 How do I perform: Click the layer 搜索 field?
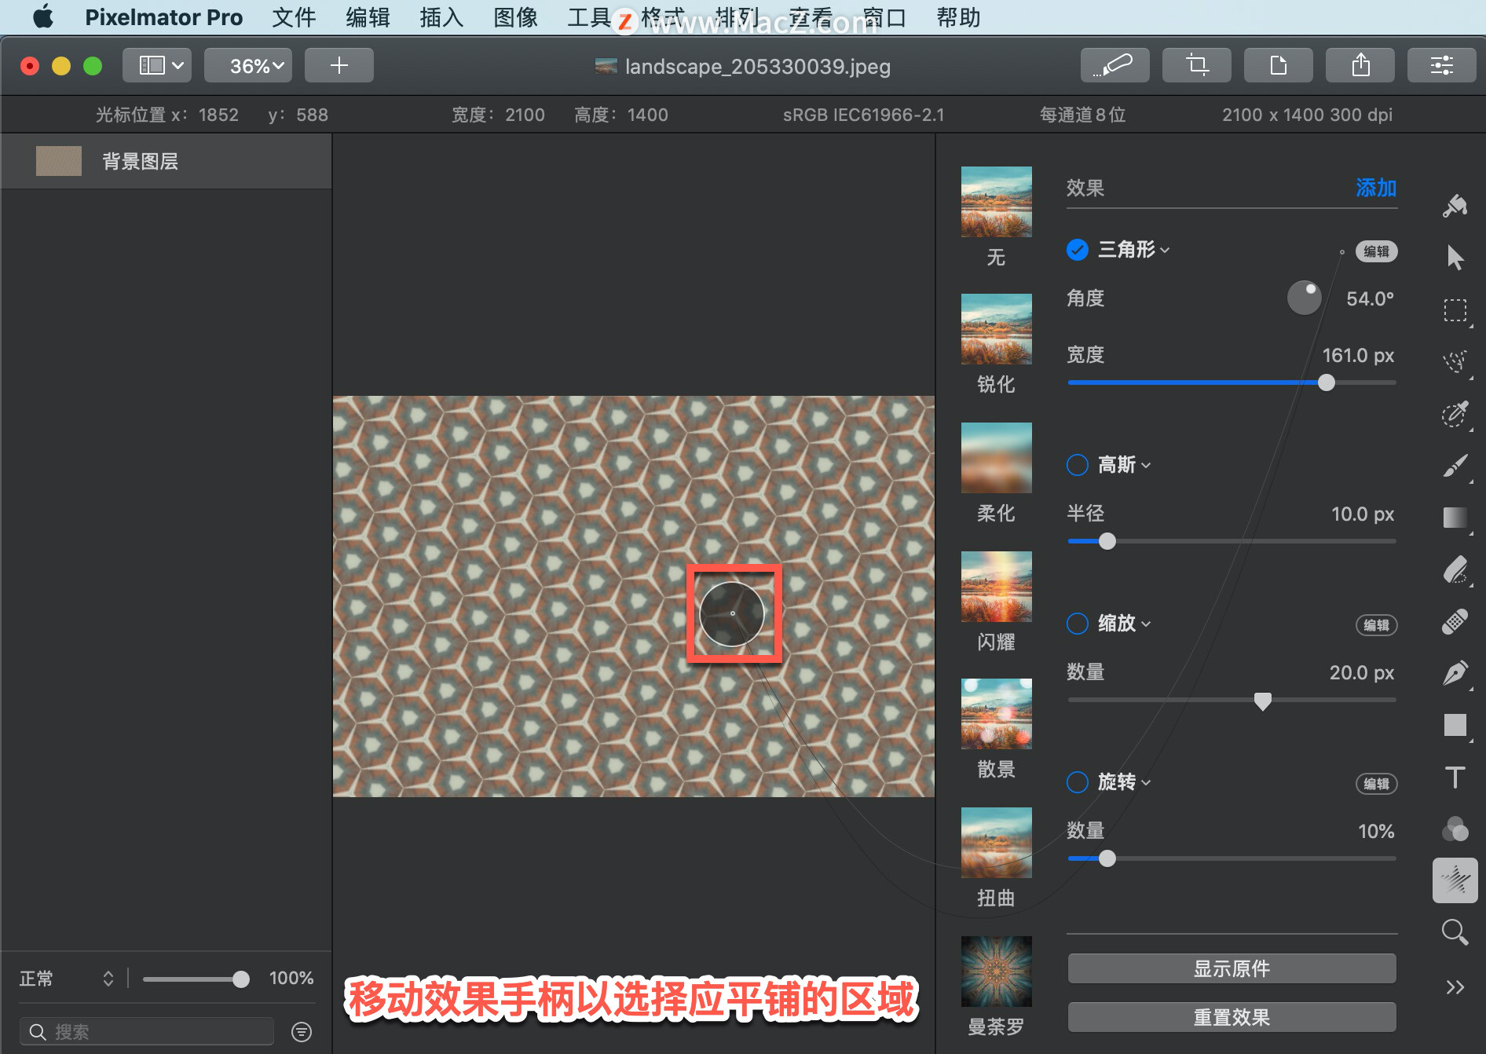tap(147, 1031)
